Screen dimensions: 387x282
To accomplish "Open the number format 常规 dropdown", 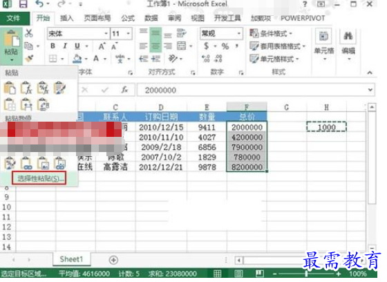I will pos(239,33).
